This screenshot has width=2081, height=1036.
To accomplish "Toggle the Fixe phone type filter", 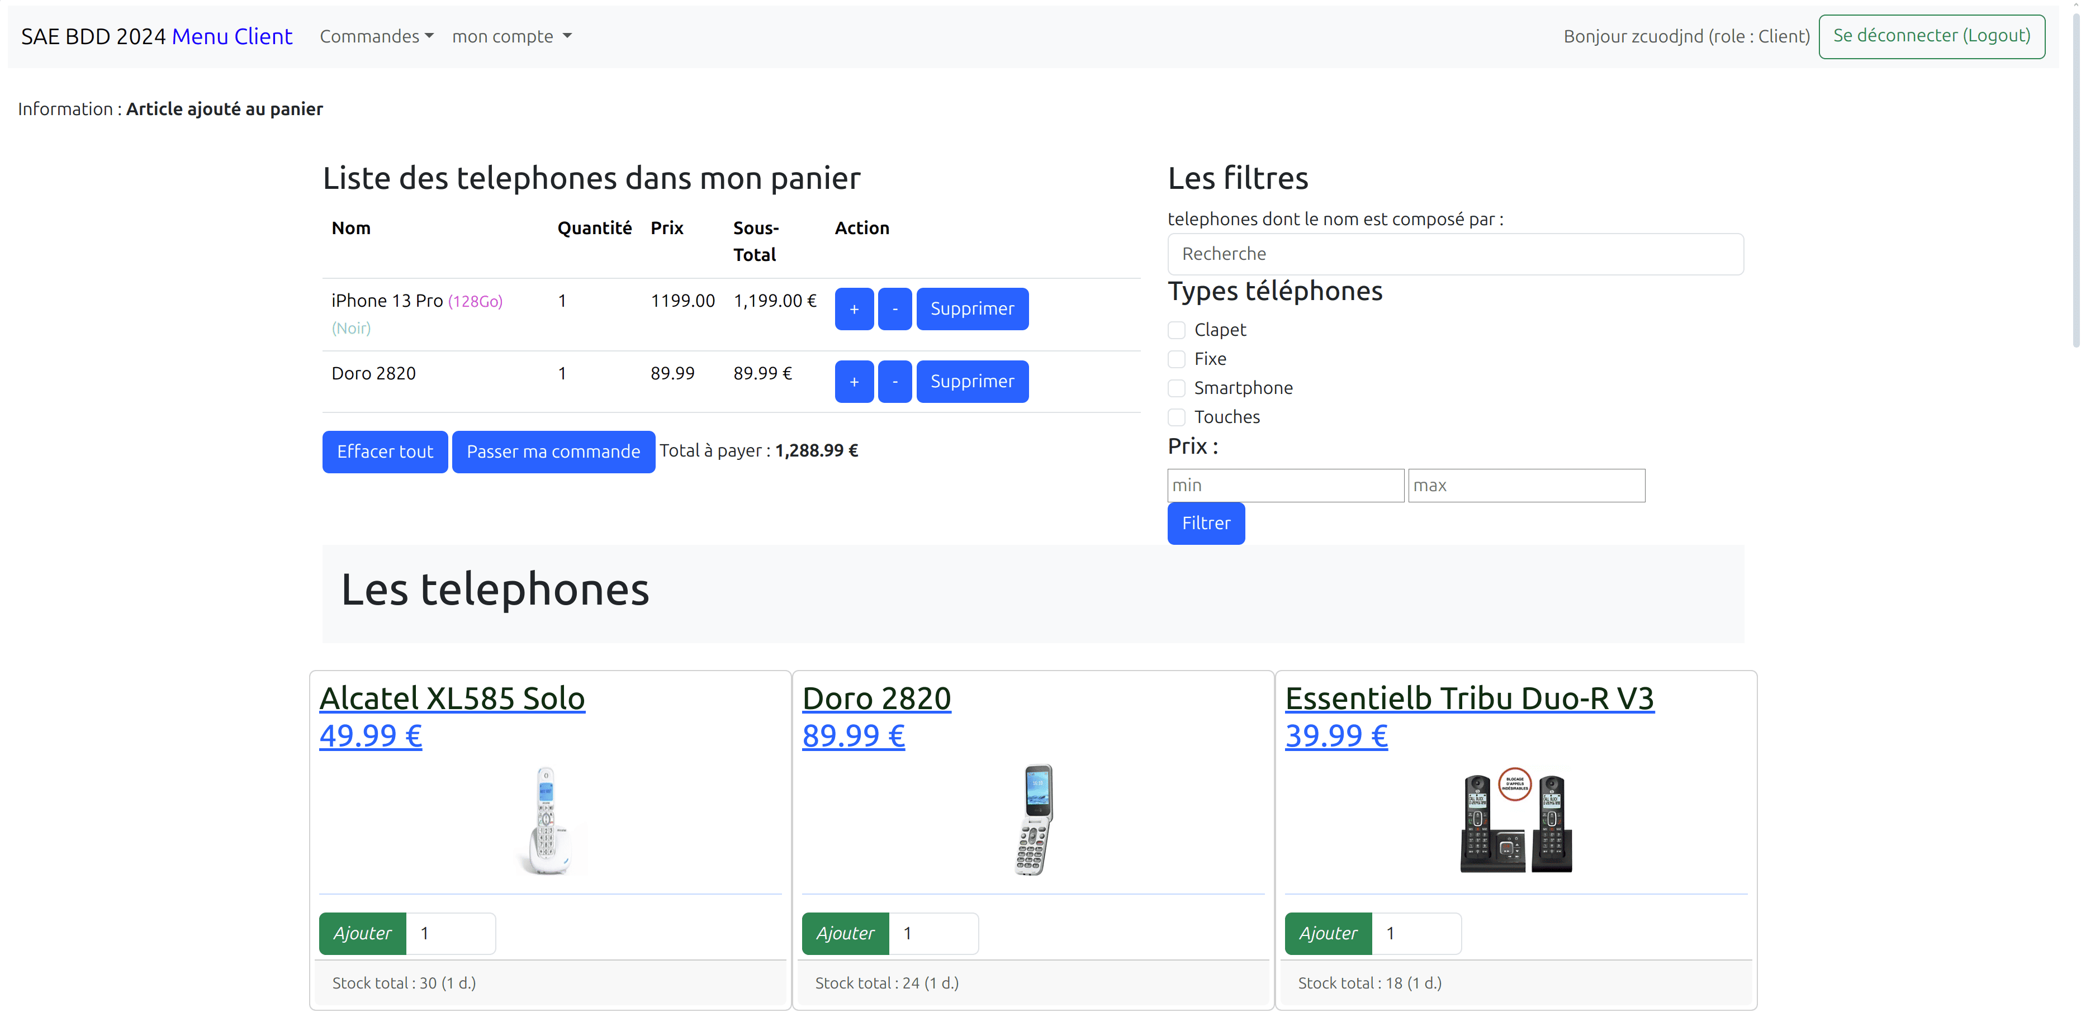I will click(1176, 359).
